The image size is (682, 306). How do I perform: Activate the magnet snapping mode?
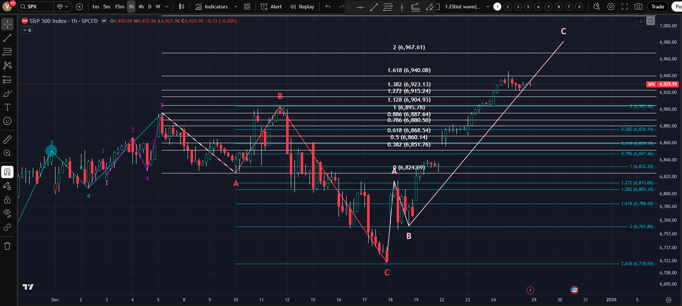coord(7,172)
